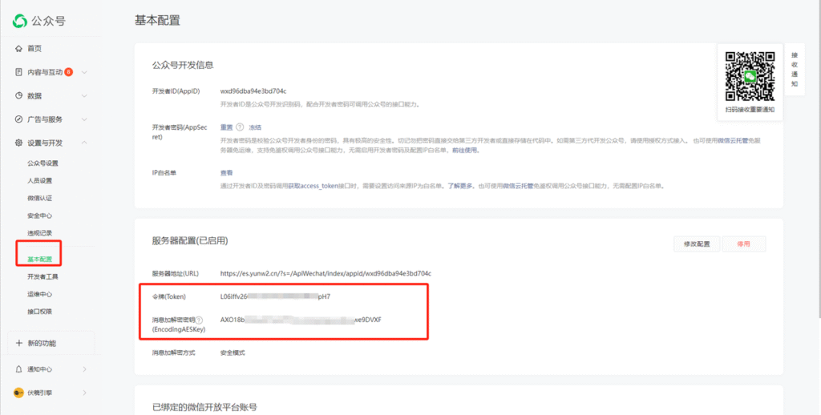Image resolution: width=821 pixels, height=415 pixels.
Task: Click the 安全模式 value
Action: (x=233, y=353)
